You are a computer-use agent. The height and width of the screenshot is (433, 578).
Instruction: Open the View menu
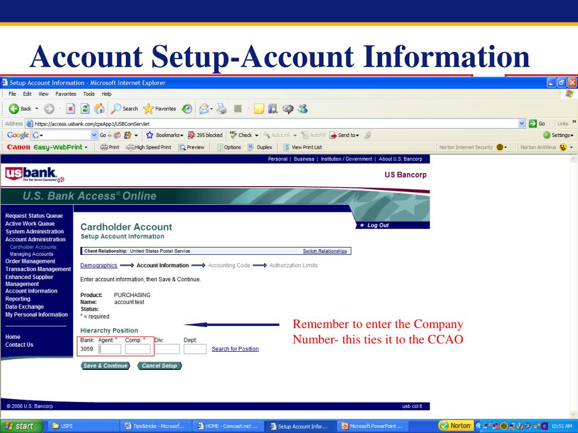[x=43, y=94]
